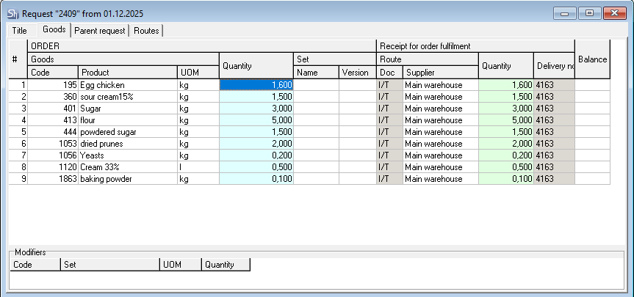Viewport: 634px width, 297px height.
Task: Click the Egg chicken quantity cell
Action: pos(256,85)
